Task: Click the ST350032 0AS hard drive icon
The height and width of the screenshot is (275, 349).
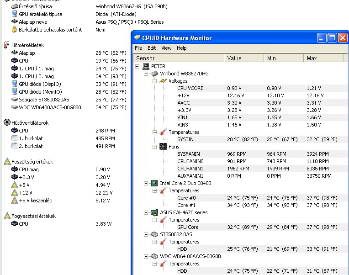Action: point(154,234)
